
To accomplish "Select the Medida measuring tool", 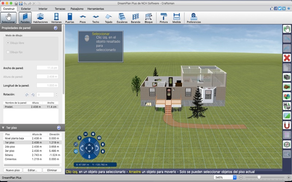I will click(x=177, y=18).
